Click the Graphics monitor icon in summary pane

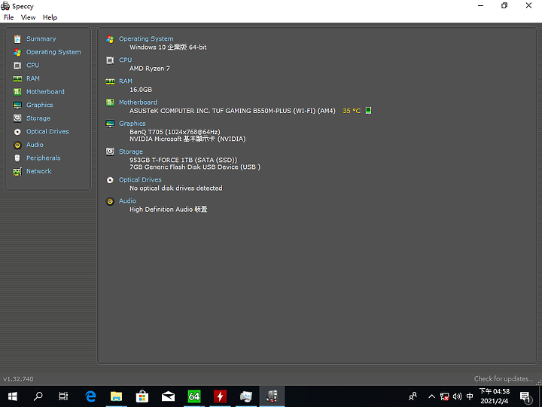click(x=110, y=124)
